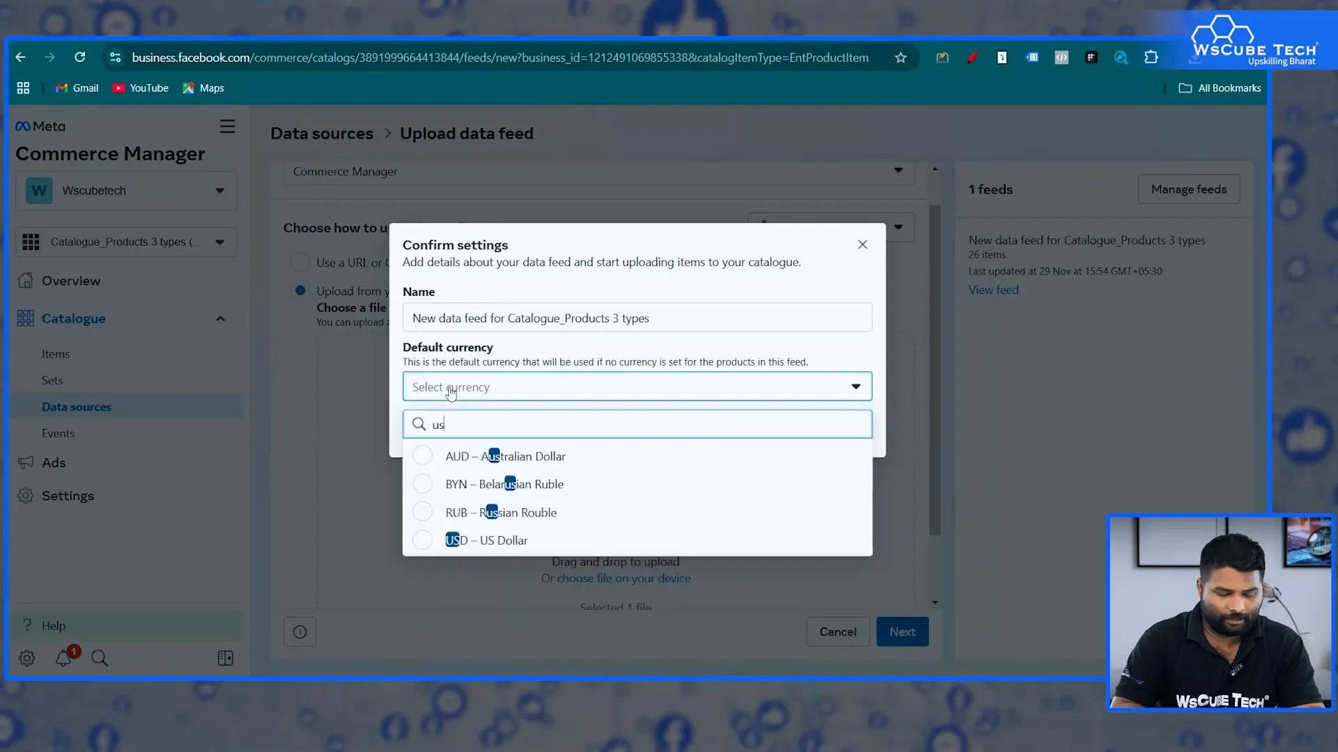Open the Select currency dropdown
Viewport: 1338px width, 752px height.
[637, 386]
